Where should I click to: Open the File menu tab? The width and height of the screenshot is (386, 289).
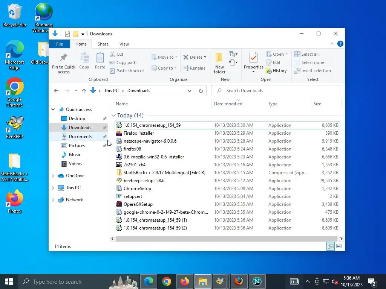click(x=60, y=44)
